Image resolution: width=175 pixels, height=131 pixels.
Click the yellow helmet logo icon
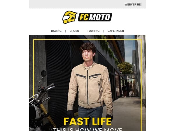point(70,17)
